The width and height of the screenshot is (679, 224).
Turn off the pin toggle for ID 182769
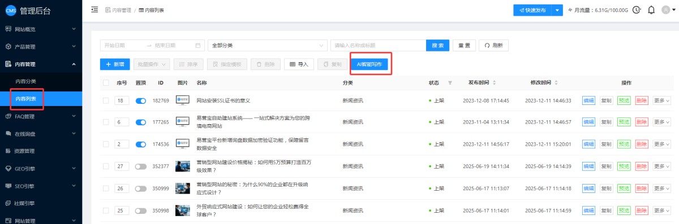141,100
